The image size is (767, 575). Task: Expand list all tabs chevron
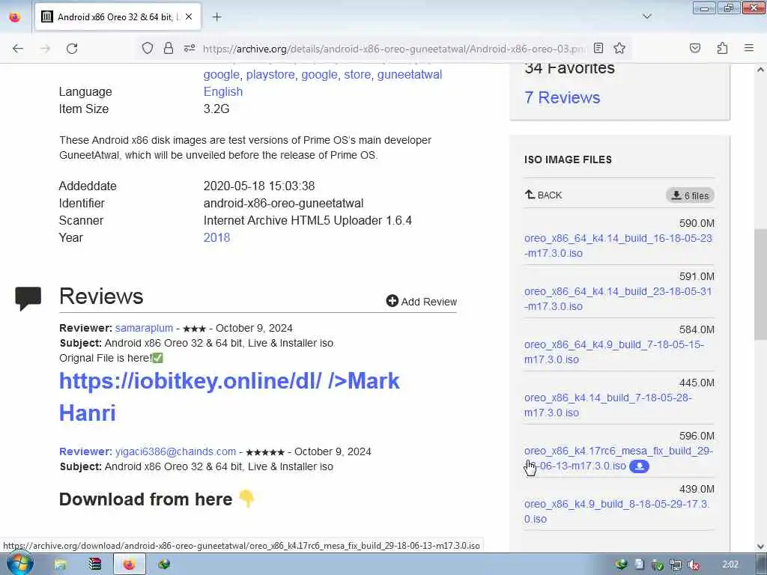coord(646,16)
